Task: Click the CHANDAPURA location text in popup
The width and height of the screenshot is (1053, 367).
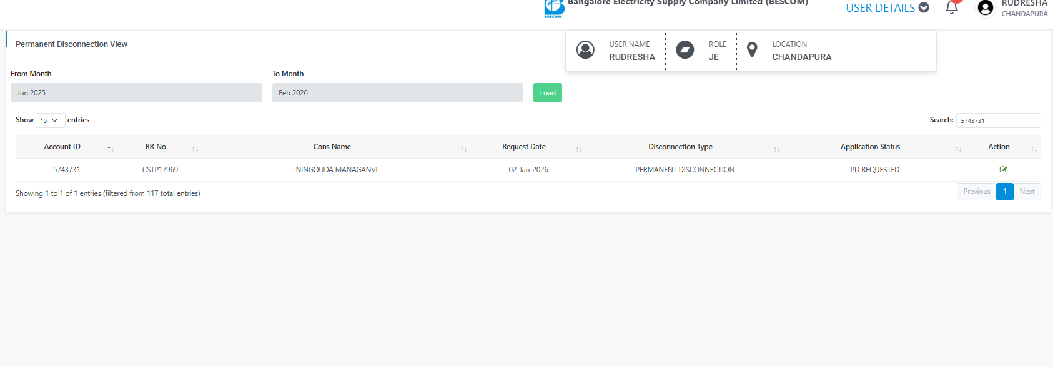Action: (x=802, y=57)
